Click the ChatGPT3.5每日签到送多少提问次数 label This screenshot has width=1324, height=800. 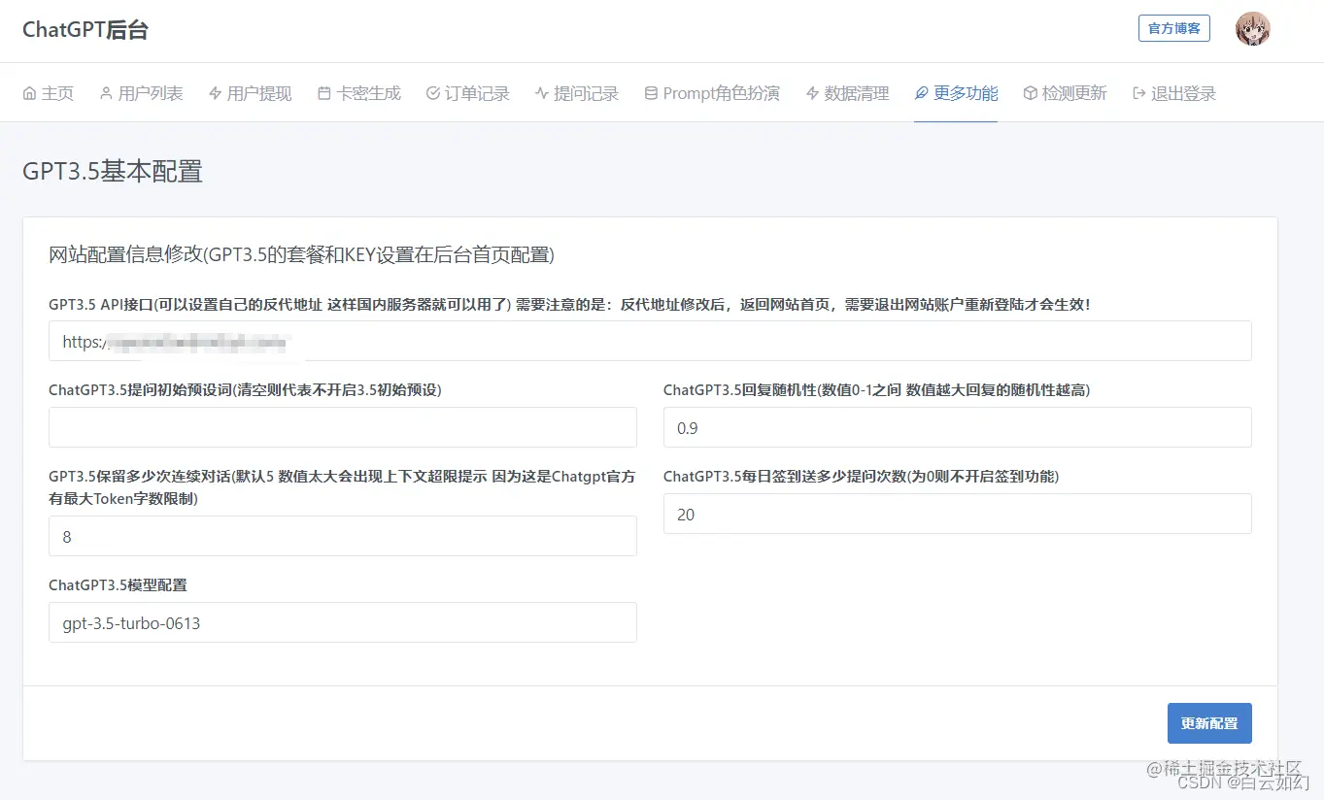(861, 477)
